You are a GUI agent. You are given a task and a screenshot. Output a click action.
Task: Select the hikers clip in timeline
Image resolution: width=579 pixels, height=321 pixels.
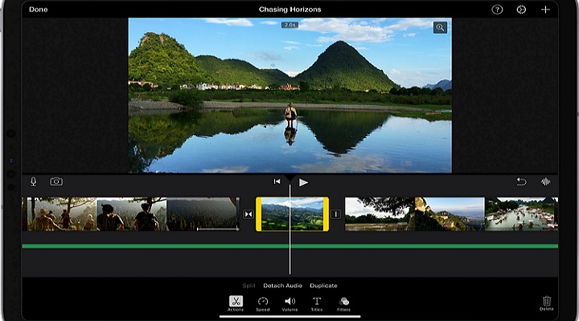(131, 214)
